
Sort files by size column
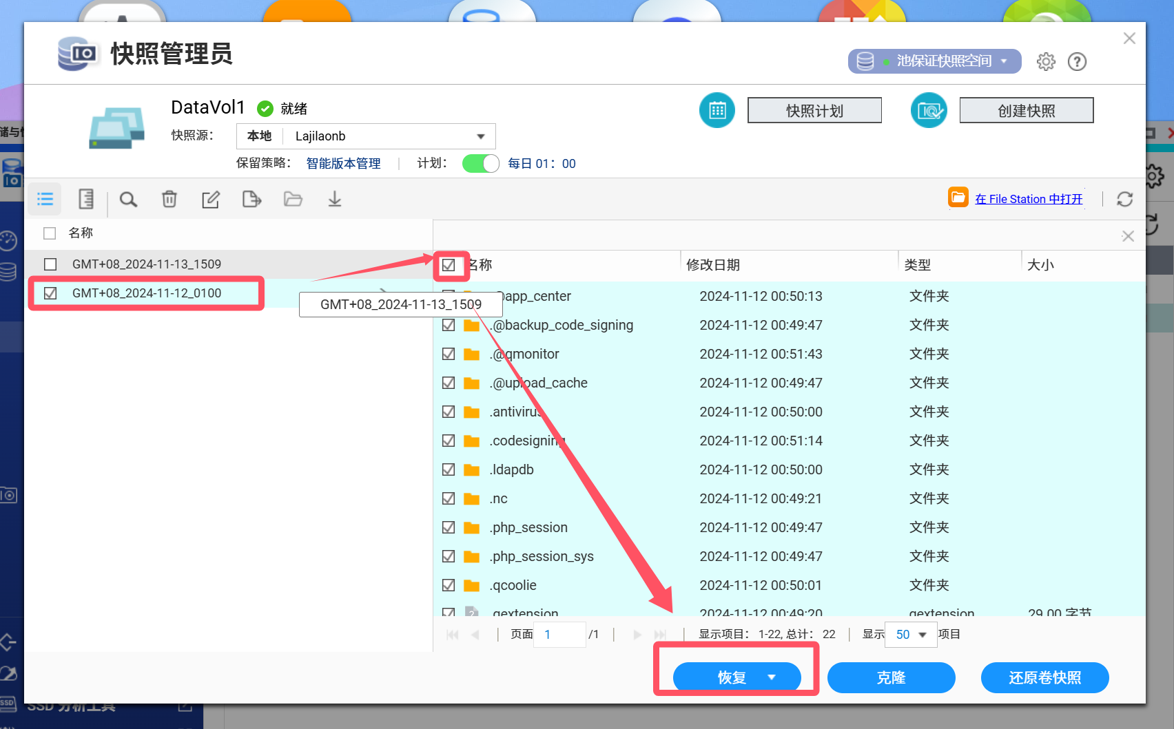[x=1040, y=265]
